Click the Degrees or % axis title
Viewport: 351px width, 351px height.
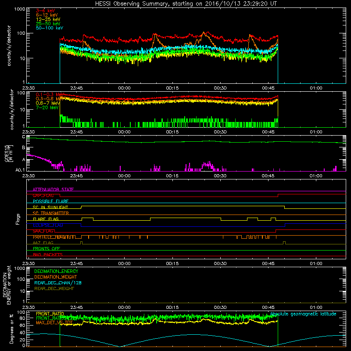point(11,329)
